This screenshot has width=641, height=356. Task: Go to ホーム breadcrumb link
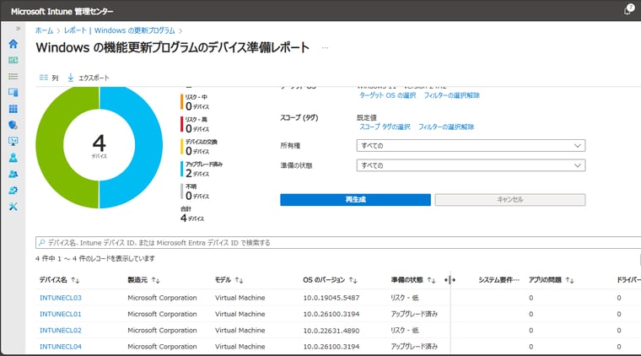point(44,30)
